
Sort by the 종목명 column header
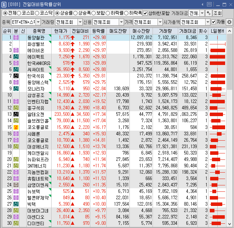click(x=39, y=31)
